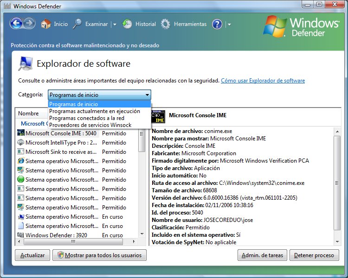
Task: Click Admin. de tareas button
Action: [262, 255]
